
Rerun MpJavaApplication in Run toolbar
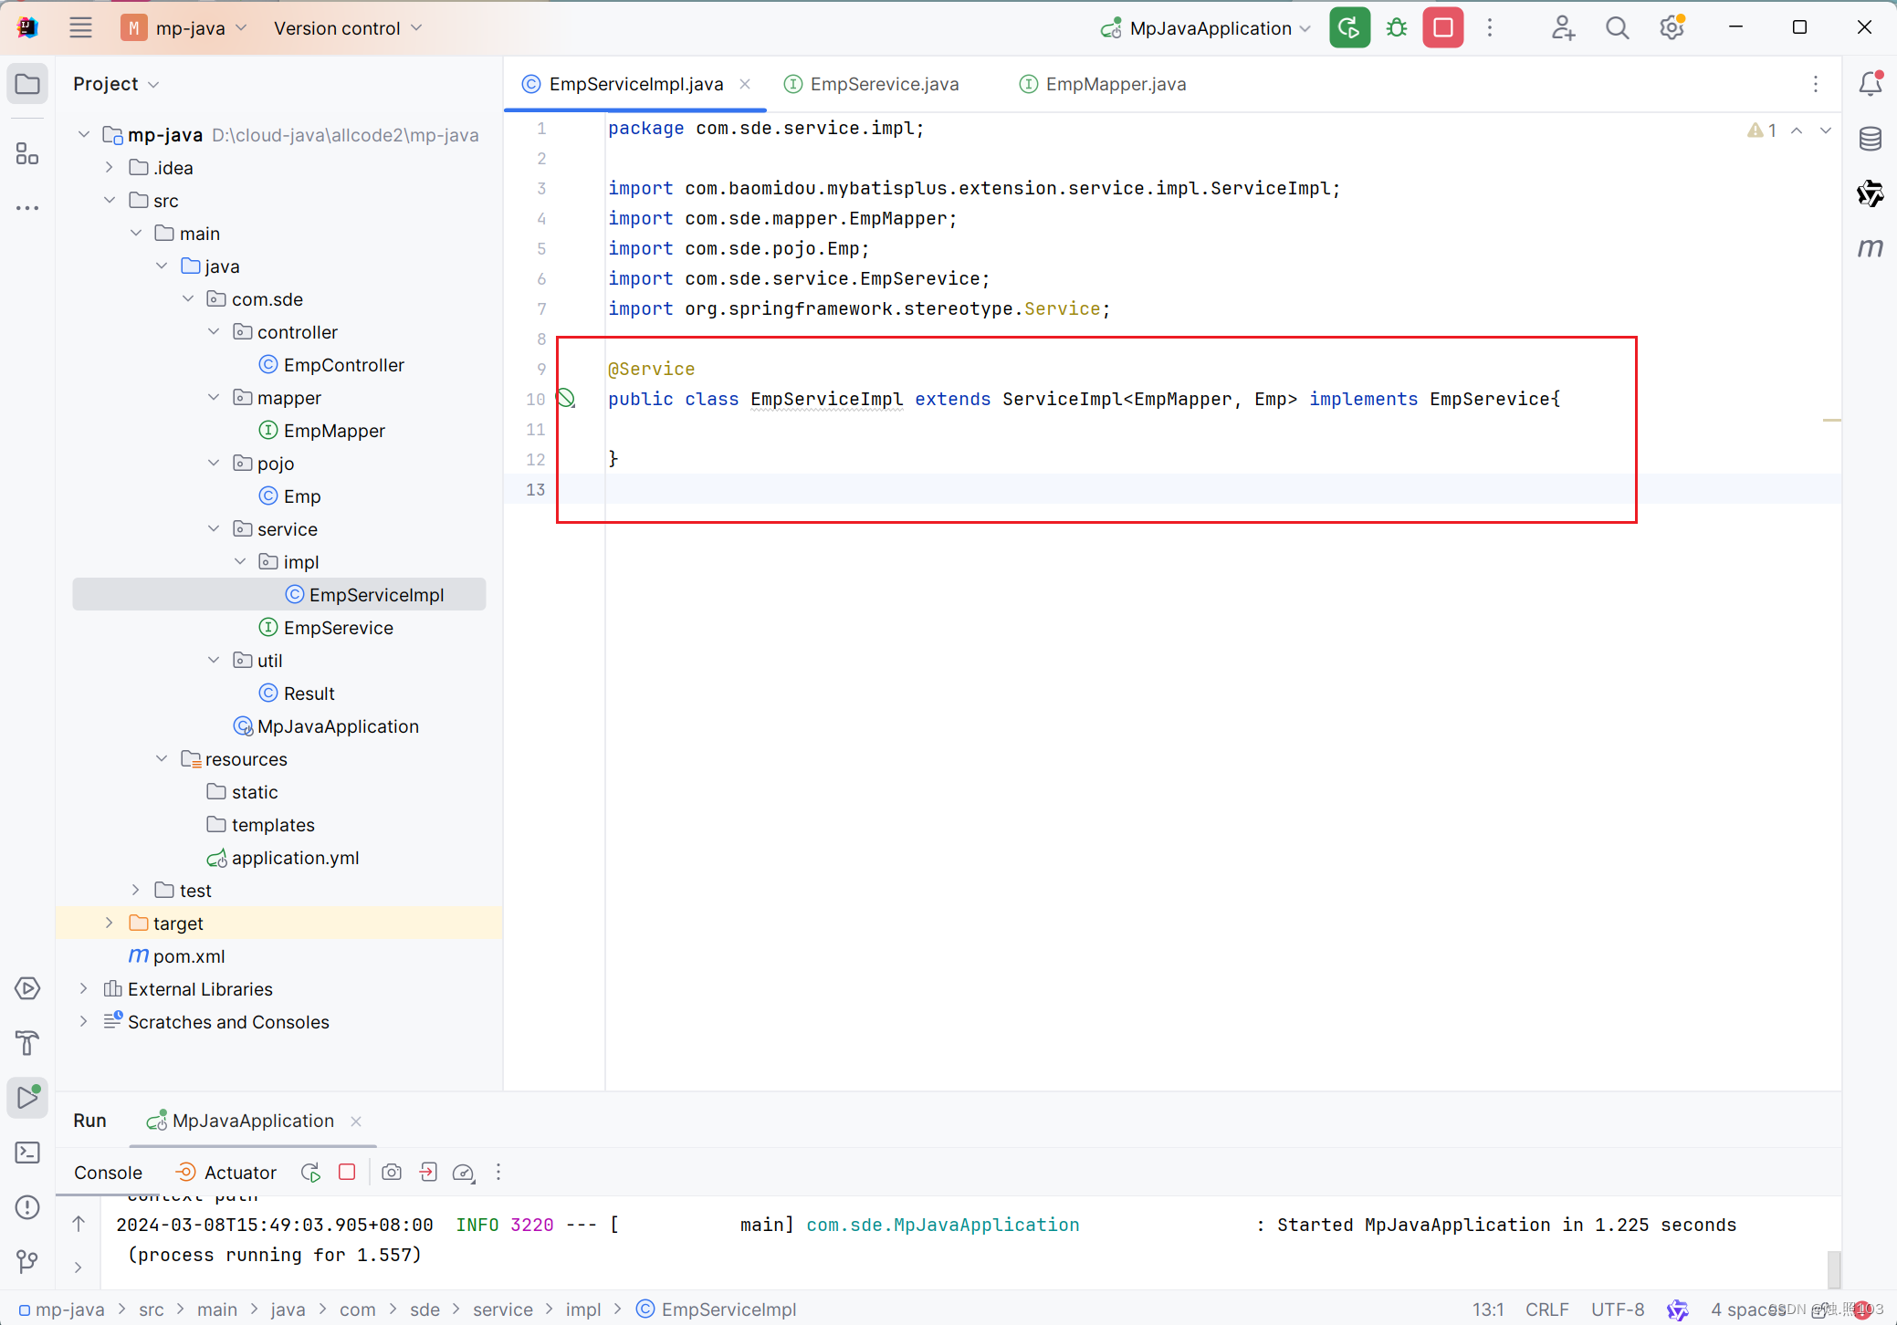[x=310, y=1173]
